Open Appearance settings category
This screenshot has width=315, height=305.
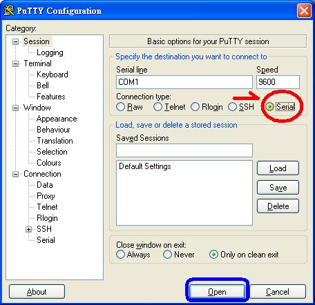coord(57,119)
